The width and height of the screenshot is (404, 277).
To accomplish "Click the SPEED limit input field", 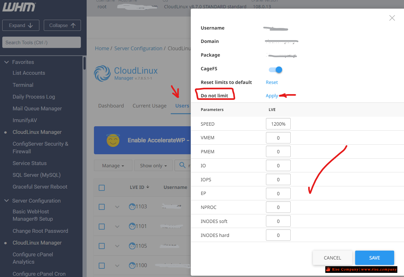I will click(278, 124).
